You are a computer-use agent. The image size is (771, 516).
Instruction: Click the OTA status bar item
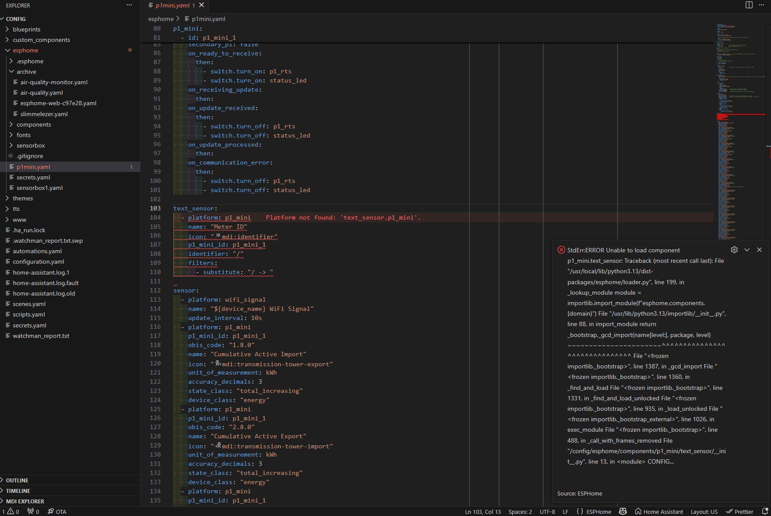click(x=57, y=512)
